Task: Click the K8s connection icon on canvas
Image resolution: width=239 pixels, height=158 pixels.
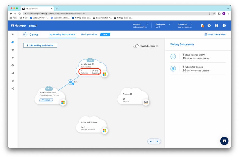Action: pos(71,82)
